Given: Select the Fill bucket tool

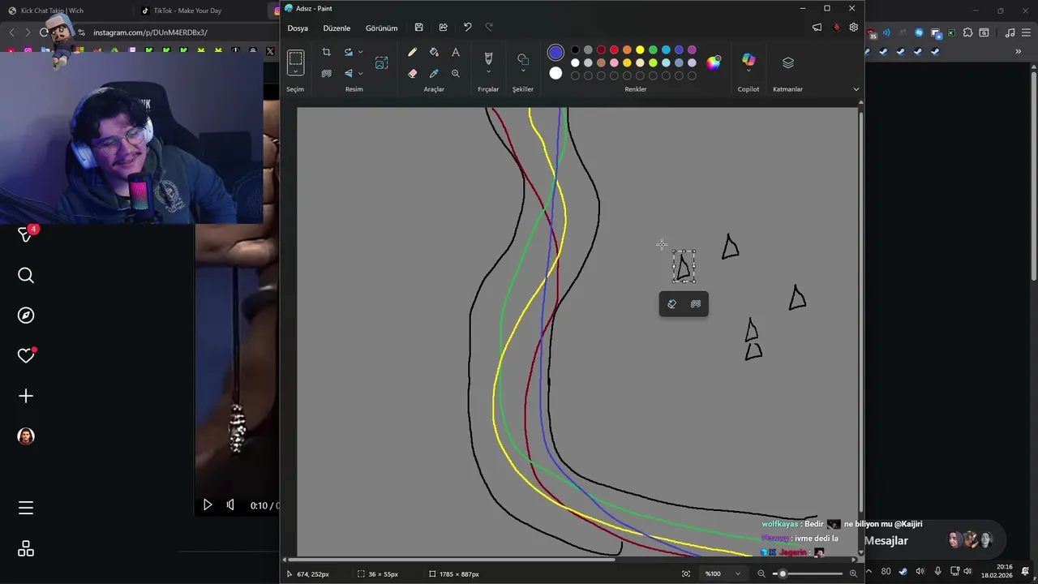Looking at the screenshot, I should (434, 52).
